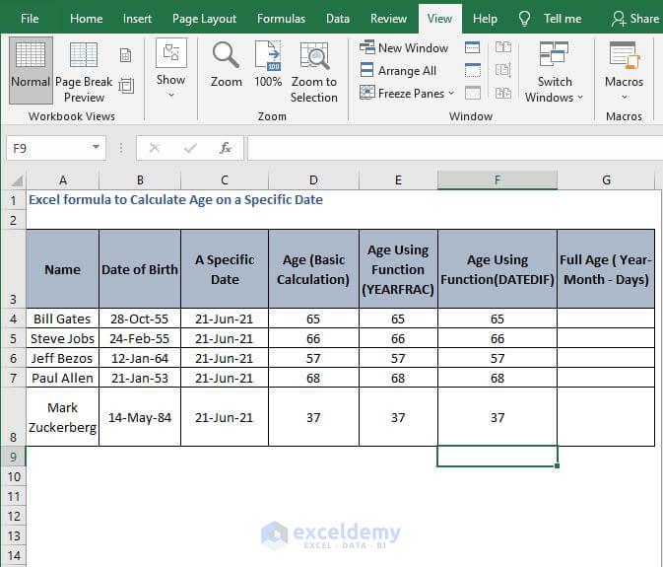Open the Review ribbon tab
This screenshot has height=567, width=663.
[x=388, y=19]
